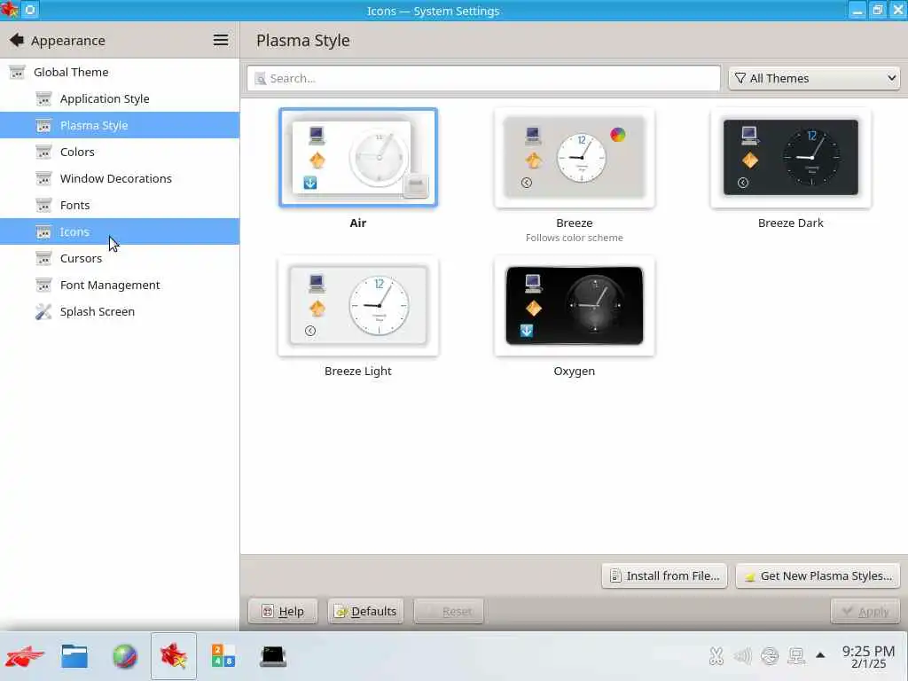Open the terminal from the taskbar

(273, 656)
